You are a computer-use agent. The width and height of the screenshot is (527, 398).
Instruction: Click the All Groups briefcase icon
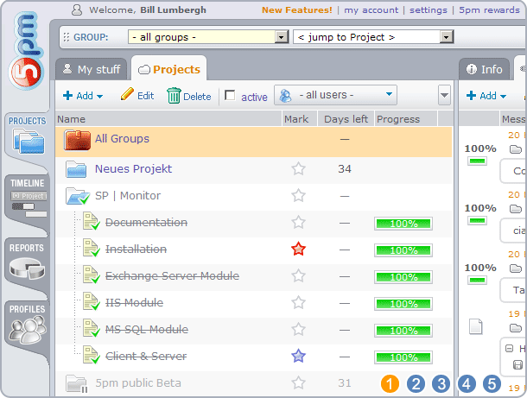click(77, 141)
